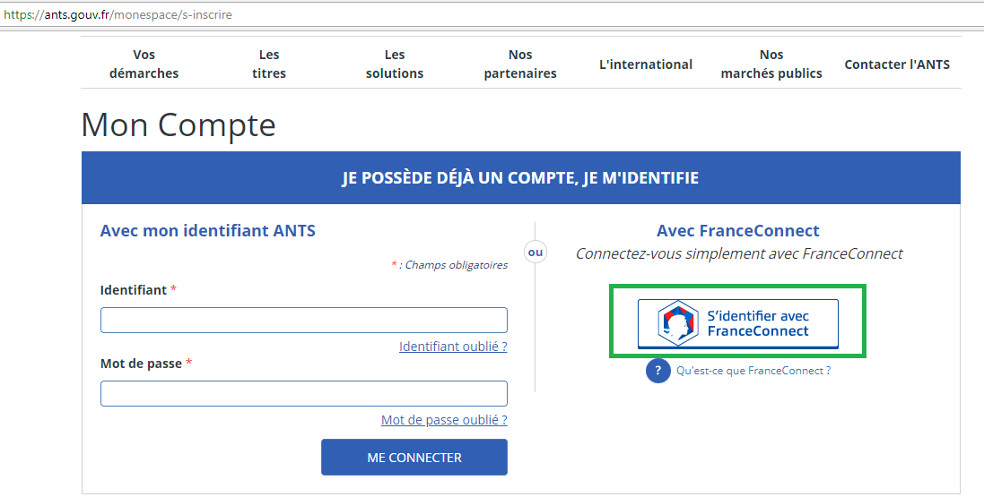Viewport: 984px width, 497px height.
Task: Open the "Vos démarches" menu
Action: 144,64
